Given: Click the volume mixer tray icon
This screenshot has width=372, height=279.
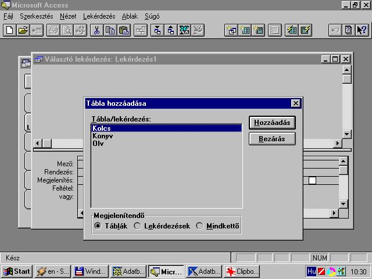Looking at the screenshot, I should [x=342, y=271].
